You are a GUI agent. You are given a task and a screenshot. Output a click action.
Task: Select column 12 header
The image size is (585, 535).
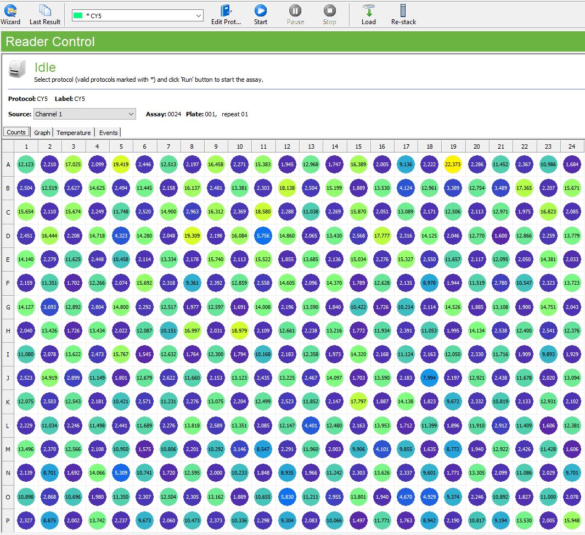(287, 147)
